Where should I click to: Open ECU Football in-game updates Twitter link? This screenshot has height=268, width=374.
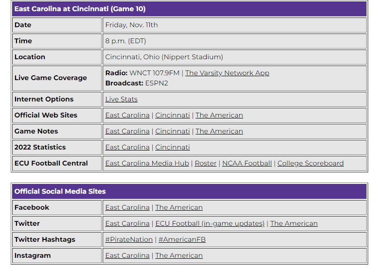pyautogui.click(x=210, y=223)
